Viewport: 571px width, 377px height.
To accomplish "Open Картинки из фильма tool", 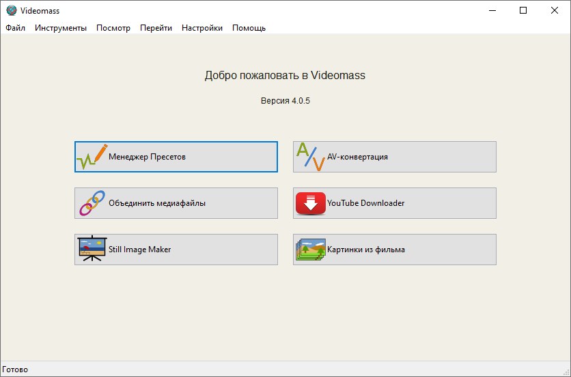I will coord(394,250).
